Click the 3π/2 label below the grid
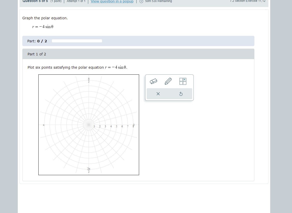292x213 pixels. 88,170
